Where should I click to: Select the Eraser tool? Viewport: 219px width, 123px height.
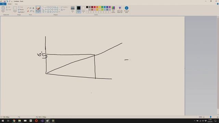coord(28,11)
